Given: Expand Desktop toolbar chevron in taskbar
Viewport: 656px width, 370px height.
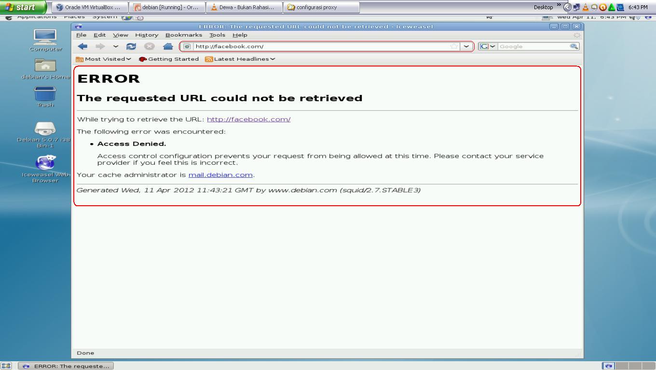Looking at the screenshot, I should [x=559, y=5].
